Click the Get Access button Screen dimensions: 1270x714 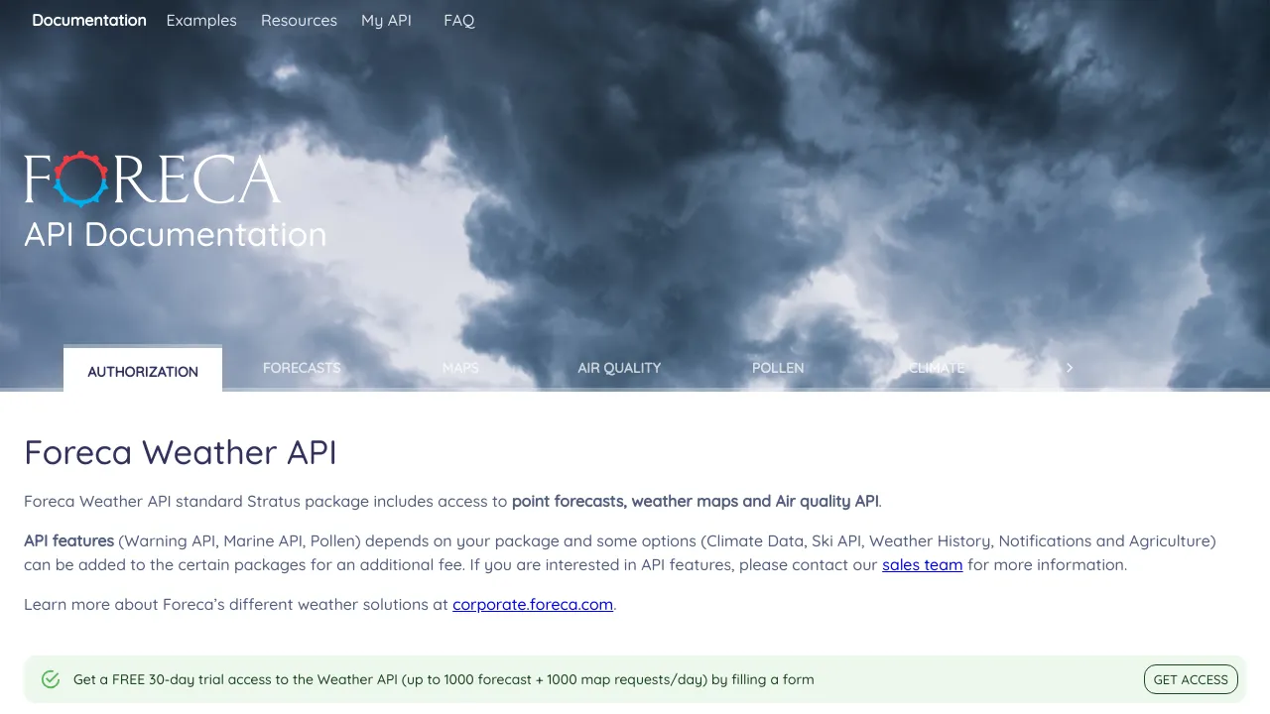[1191, 679]
